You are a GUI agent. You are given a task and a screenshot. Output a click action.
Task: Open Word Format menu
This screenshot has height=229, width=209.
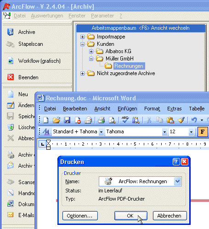click(152, 109)
